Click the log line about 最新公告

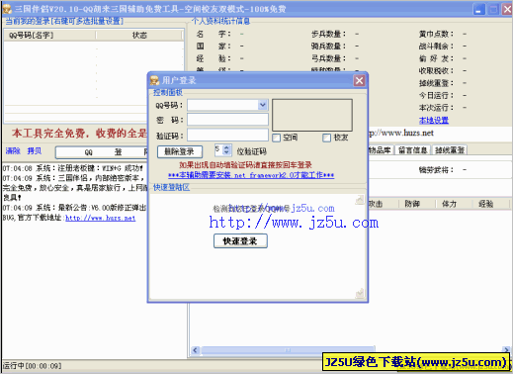click(x=74, y=208)
